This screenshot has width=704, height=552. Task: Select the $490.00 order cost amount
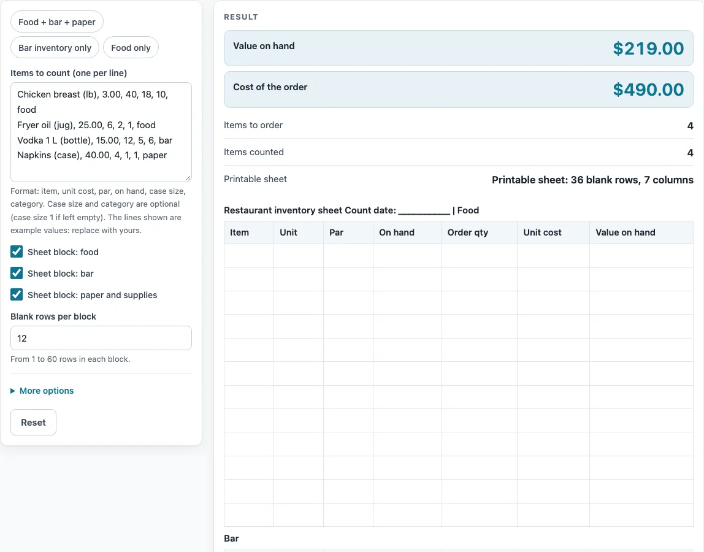[x=648, y=90]
